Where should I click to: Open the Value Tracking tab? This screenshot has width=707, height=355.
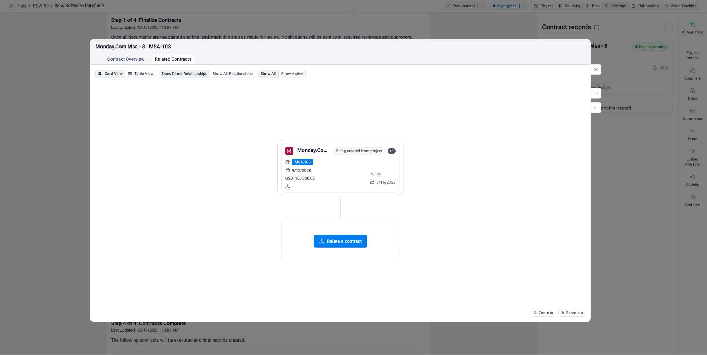point(680,6)
